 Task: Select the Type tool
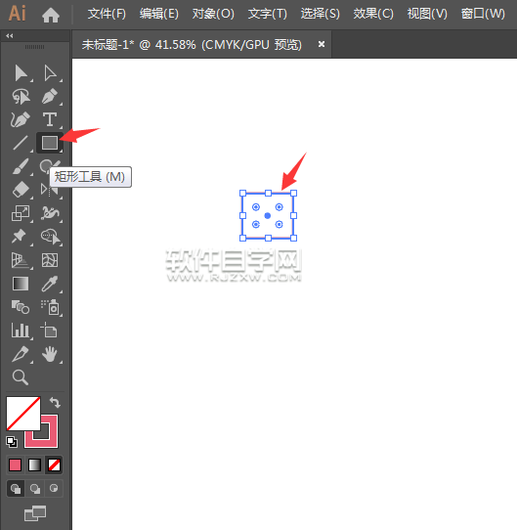(50, 119)
